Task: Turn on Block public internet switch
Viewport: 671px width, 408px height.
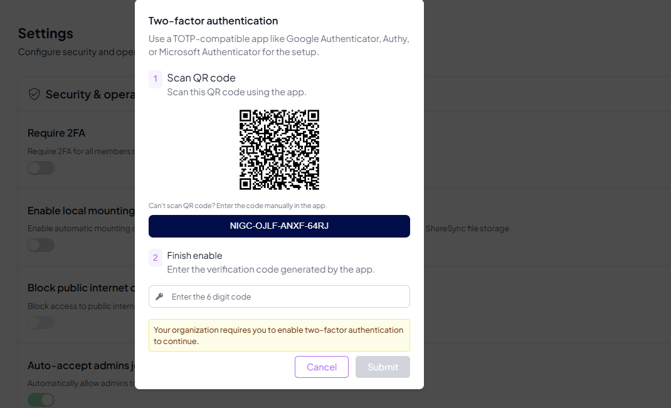Action: coord(41,323)
